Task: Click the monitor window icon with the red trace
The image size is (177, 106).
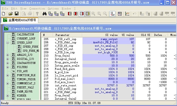Action: pyautogui.click(x=120, y=14)
